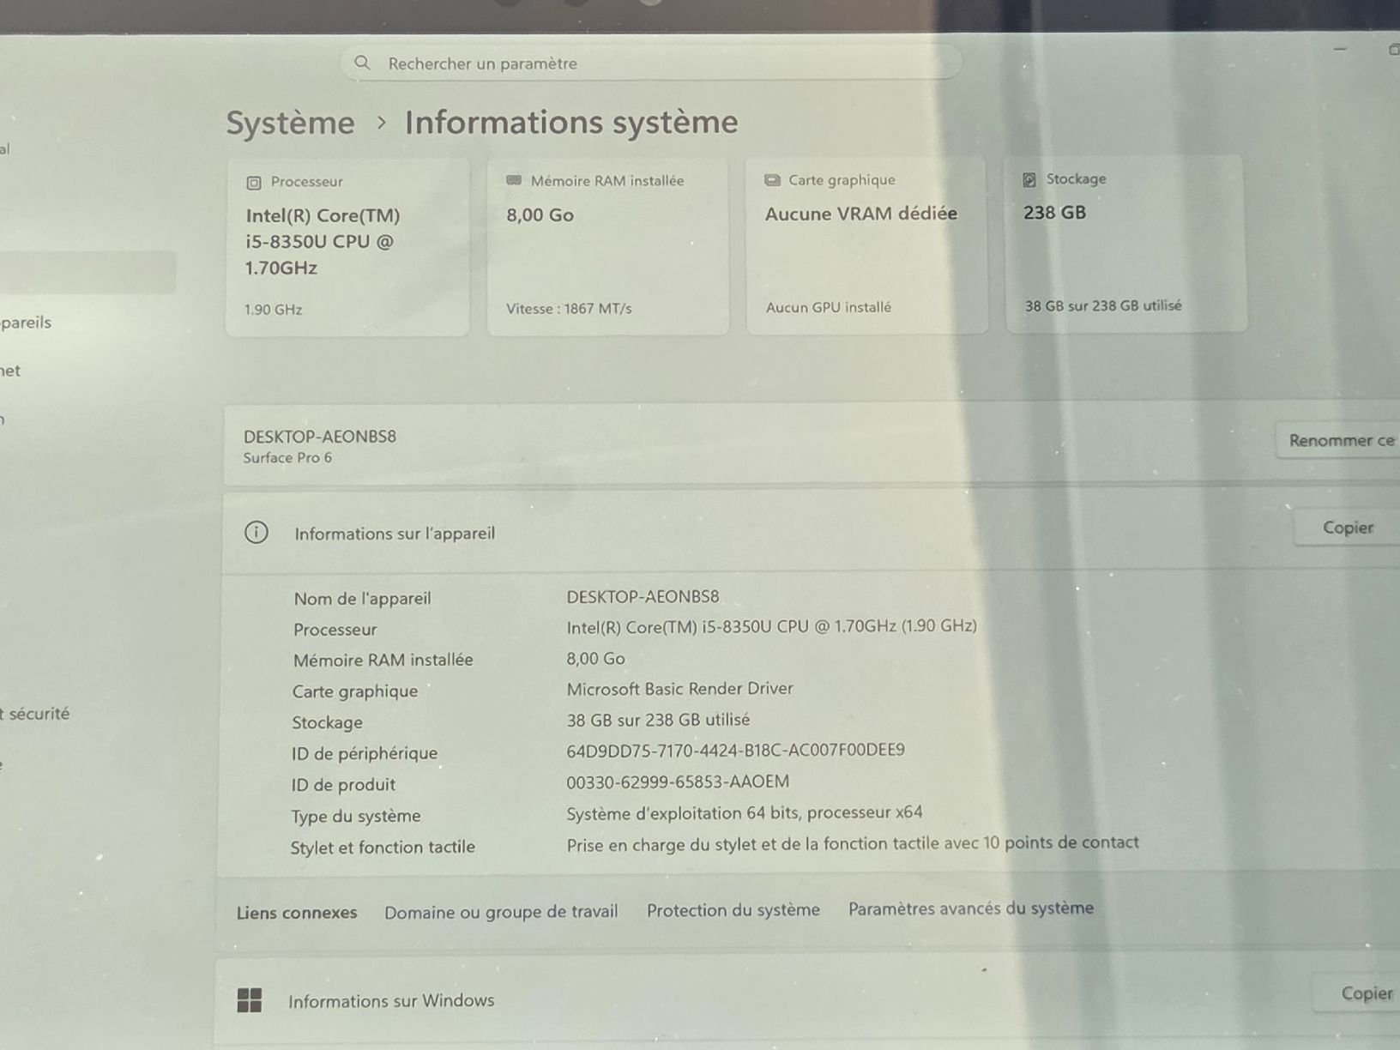Click the search magnifier icon
This screenshot has height=1050, width=1400.
(362, 63)
